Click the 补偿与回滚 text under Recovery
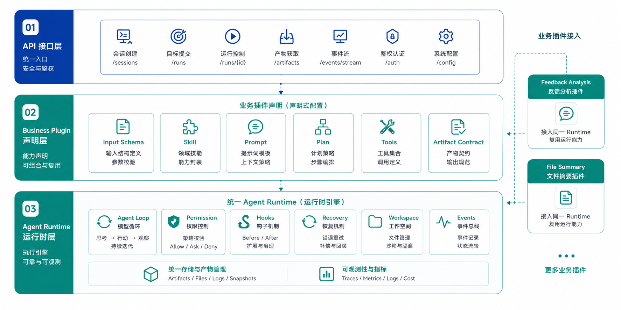 [x=333, y=246]
